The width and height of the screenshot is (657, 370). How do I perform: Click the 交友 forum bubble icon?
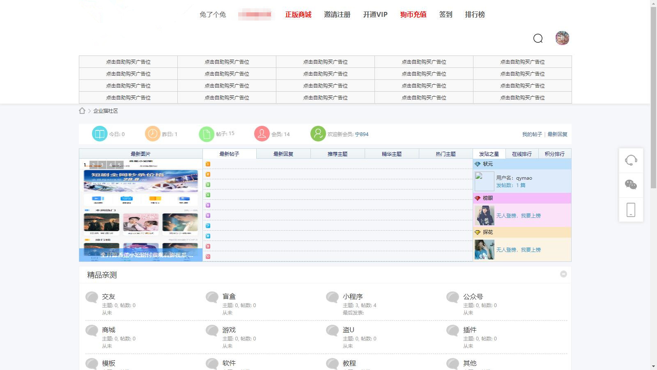coord(92,297)
